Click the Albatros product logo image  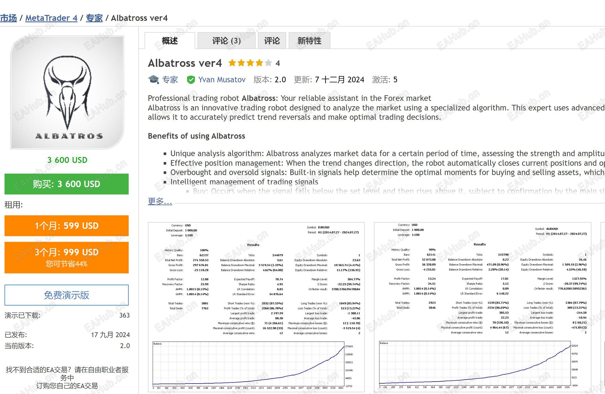(67, 92)
